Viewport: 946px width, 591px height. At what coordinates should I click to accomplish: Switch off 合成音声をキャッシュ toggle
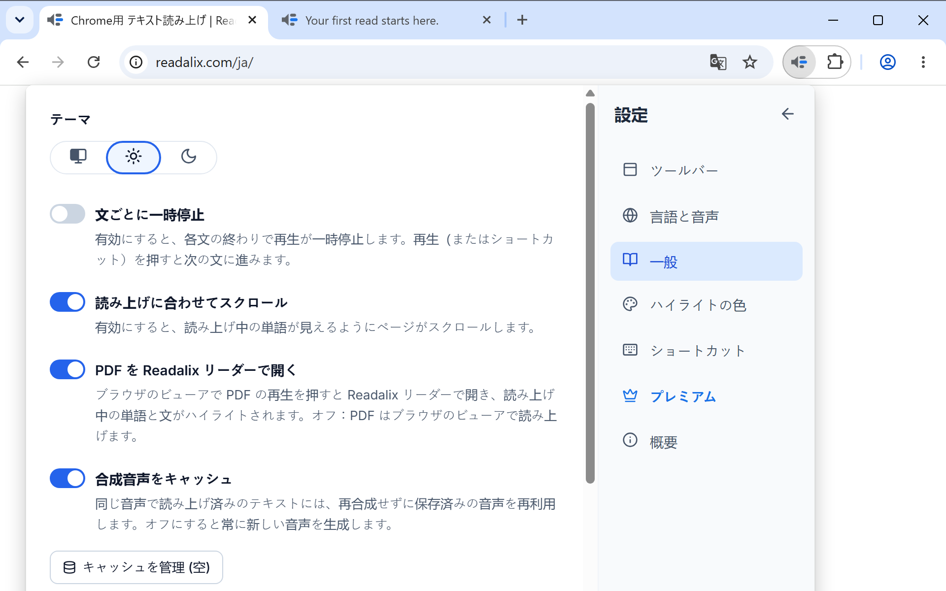[x=68, y=478]
